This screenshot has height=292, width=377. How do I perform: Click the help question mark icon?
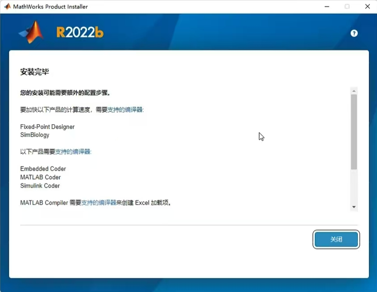point(354,33)
